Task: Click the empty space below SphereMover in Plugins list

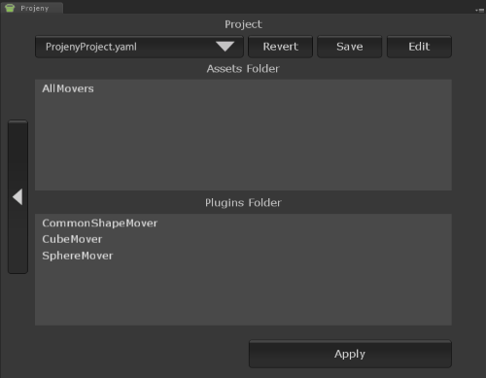Action: tap(243, 294)
